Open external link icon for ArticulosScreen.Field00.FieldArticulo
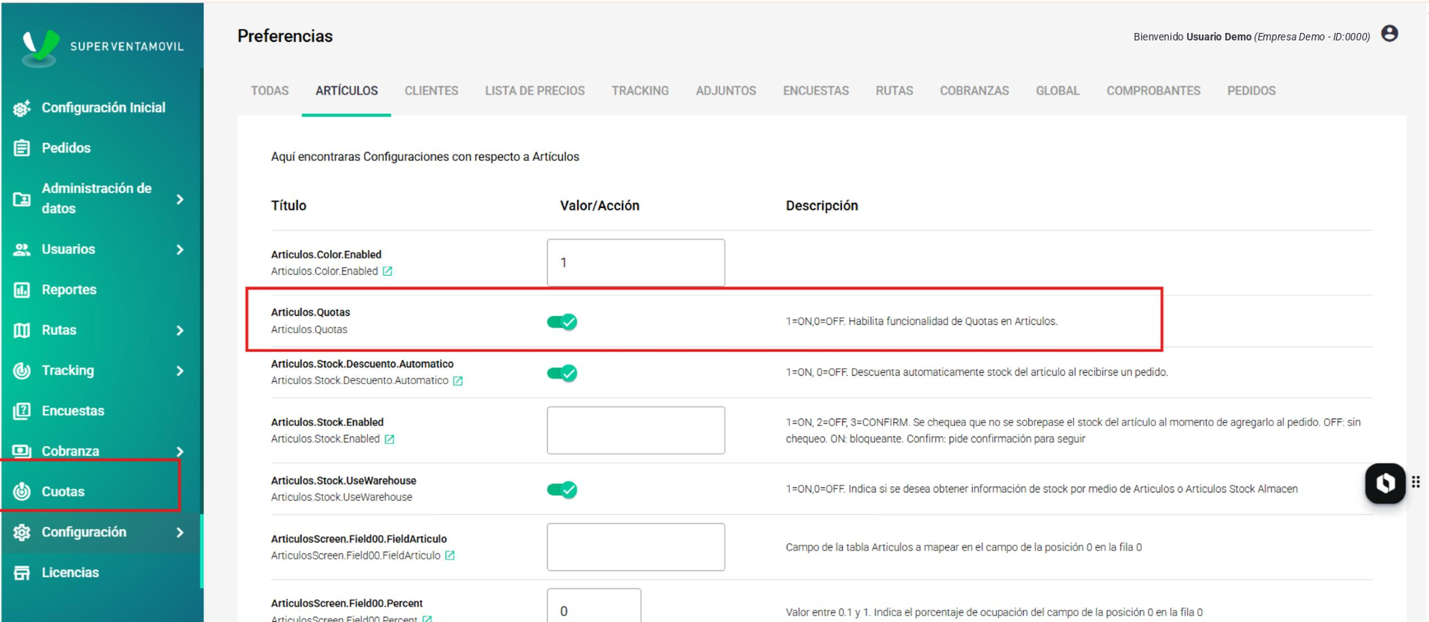This screenshot has height=622, width=1429. click(x=450, y=555)
